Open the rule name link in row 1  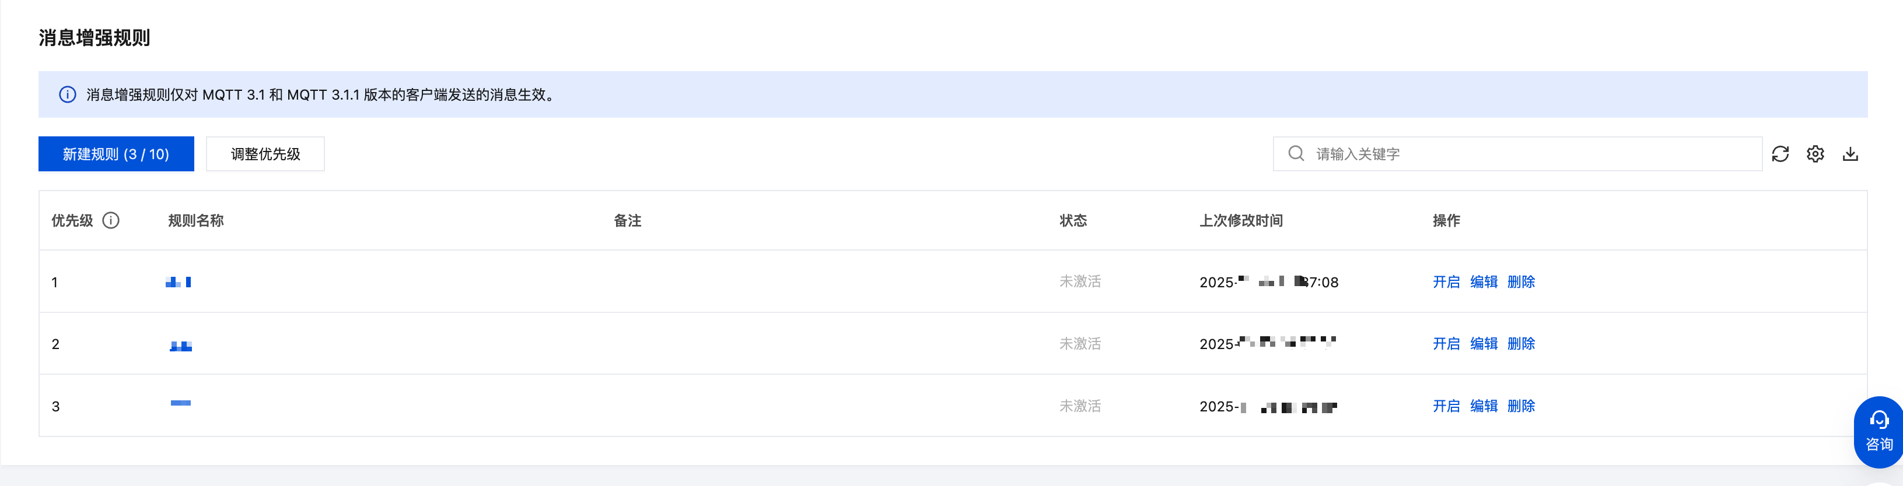tap(179, 281)
